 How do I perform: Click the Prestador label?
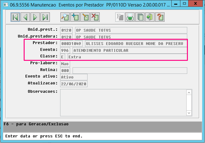click(x=45, y=43)
